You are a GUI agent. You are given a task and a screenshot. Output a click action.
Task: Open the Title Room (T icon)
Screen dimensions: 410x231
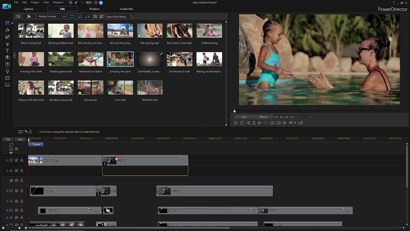coord(7,51)
